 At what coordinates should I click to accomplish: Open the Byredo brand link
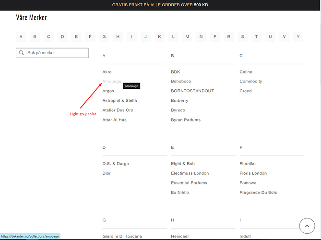pyautogui.click(x=178, y=110)
